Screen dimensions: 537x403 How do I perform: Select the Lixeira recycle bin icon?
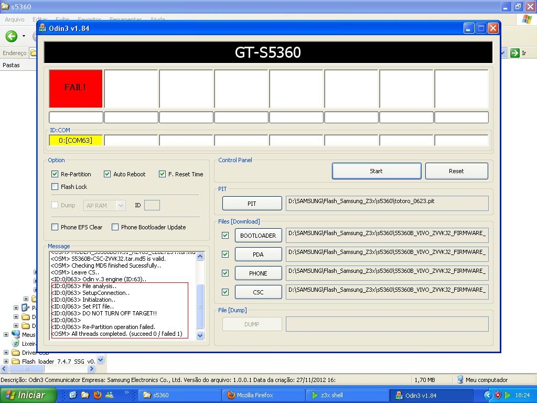[x=15, y=343]
